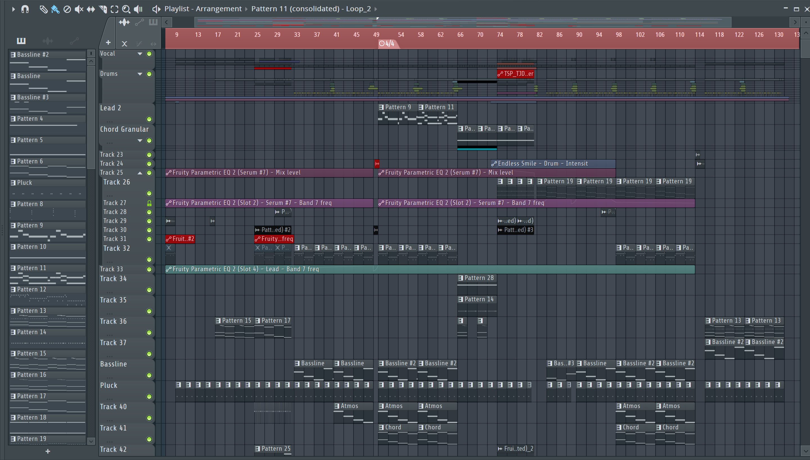Select the Fruit..#2 automation clip

point(180,239)
